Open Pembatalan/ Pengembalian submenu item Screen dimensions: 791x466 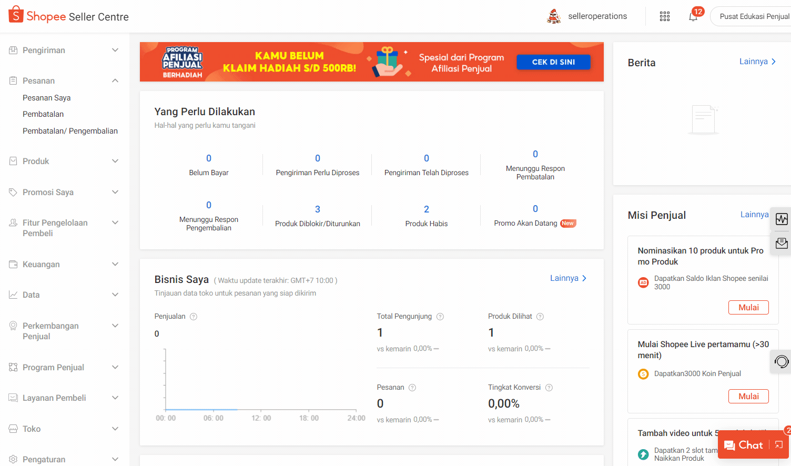[70, 131]
